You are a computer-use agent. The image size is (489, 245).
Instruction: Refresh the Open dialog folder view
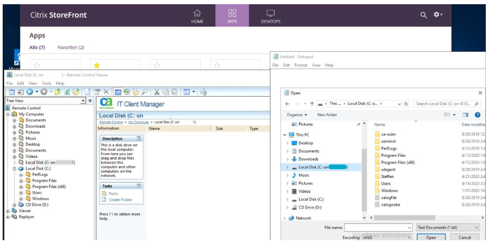pyautogui.click(x=406, y=104)
